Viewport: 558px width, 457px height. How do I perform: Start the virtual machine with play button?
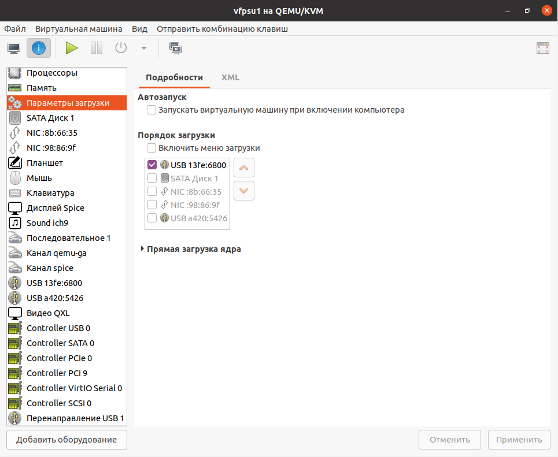tap(72, 48)
